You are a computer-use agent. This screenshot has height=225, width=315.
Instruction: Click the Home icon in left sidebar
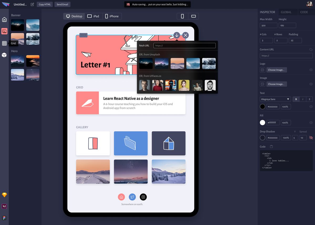pos(4,19)
